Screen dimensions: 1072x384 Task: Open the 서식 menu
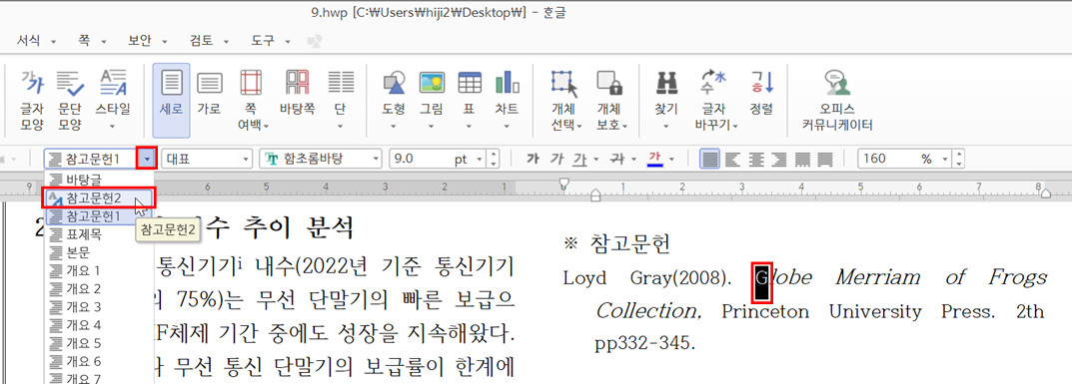(x=36, y=41)
